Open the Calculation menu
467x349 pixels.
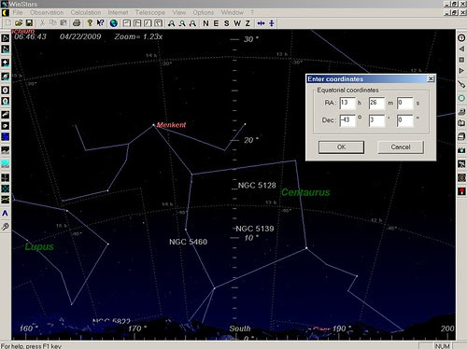point(86,12)
